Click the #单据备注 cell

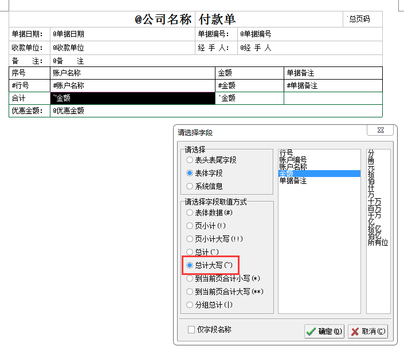tap(333, 85)
